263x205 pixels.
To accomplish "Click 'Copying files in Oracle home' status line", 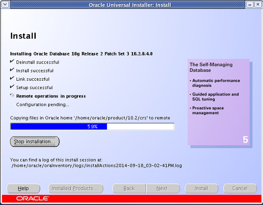I will coord(90,118).
